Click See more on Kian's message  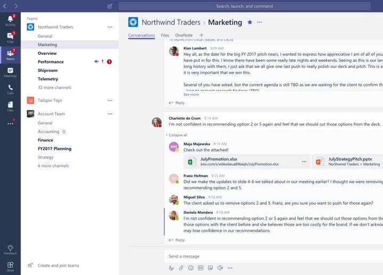tap(191, 95)
